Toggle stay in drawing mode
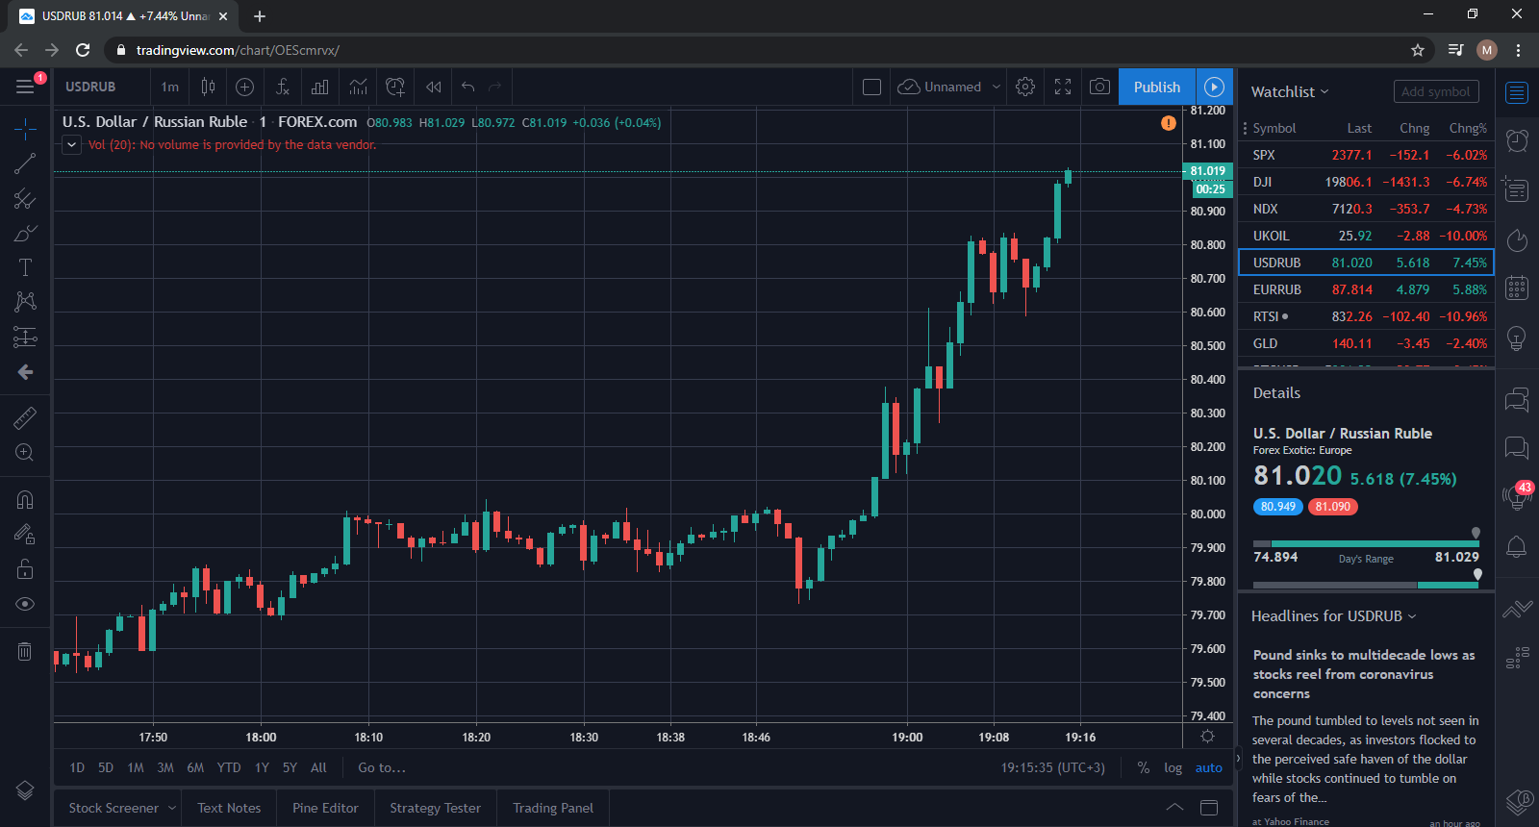Viewport: 1539px width, 827px height. click(x=25, y=535)
